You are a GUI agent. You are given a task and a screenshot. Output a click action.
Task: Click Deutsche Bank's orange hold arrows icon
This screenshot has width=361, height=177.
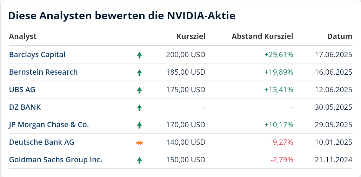coord(139,143)
